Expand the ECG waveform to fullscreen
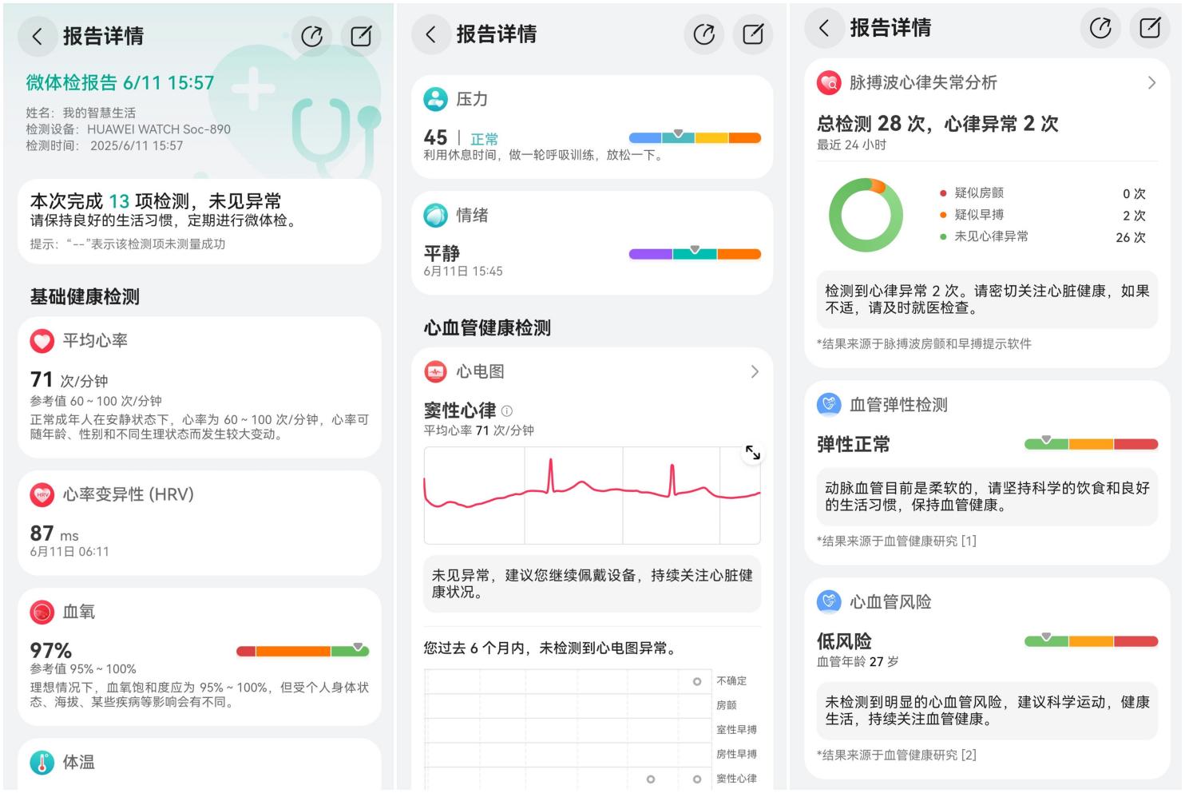This screenshot has height=793, width=1185. point(752,453)
